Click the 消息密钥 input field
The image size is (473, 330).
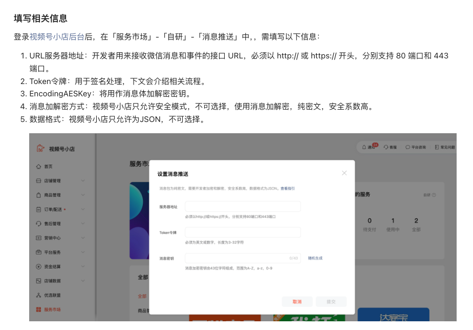pyautogui.click(x=243, y=258)
